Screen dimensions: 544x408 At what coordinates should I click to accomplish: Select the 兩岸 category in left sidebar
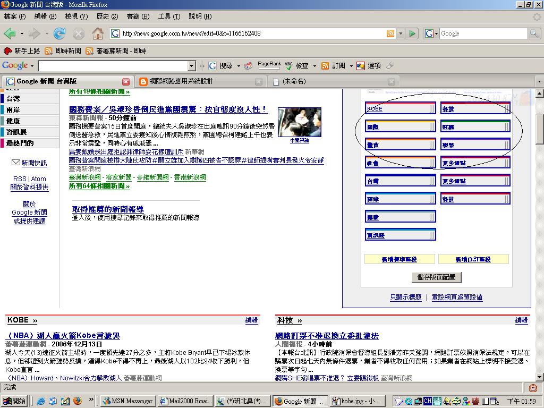pos(30,109)
